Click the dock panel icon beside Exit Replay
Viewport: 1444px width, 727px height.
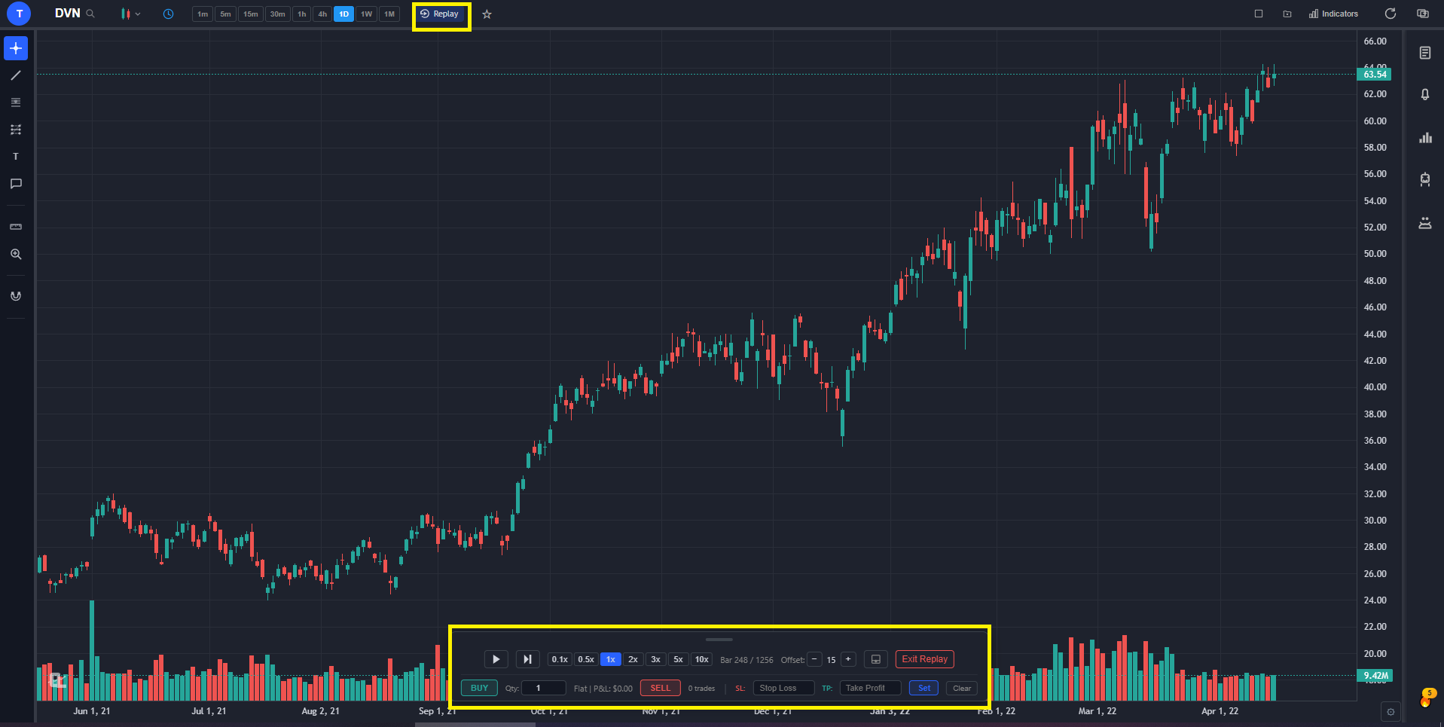876,659
